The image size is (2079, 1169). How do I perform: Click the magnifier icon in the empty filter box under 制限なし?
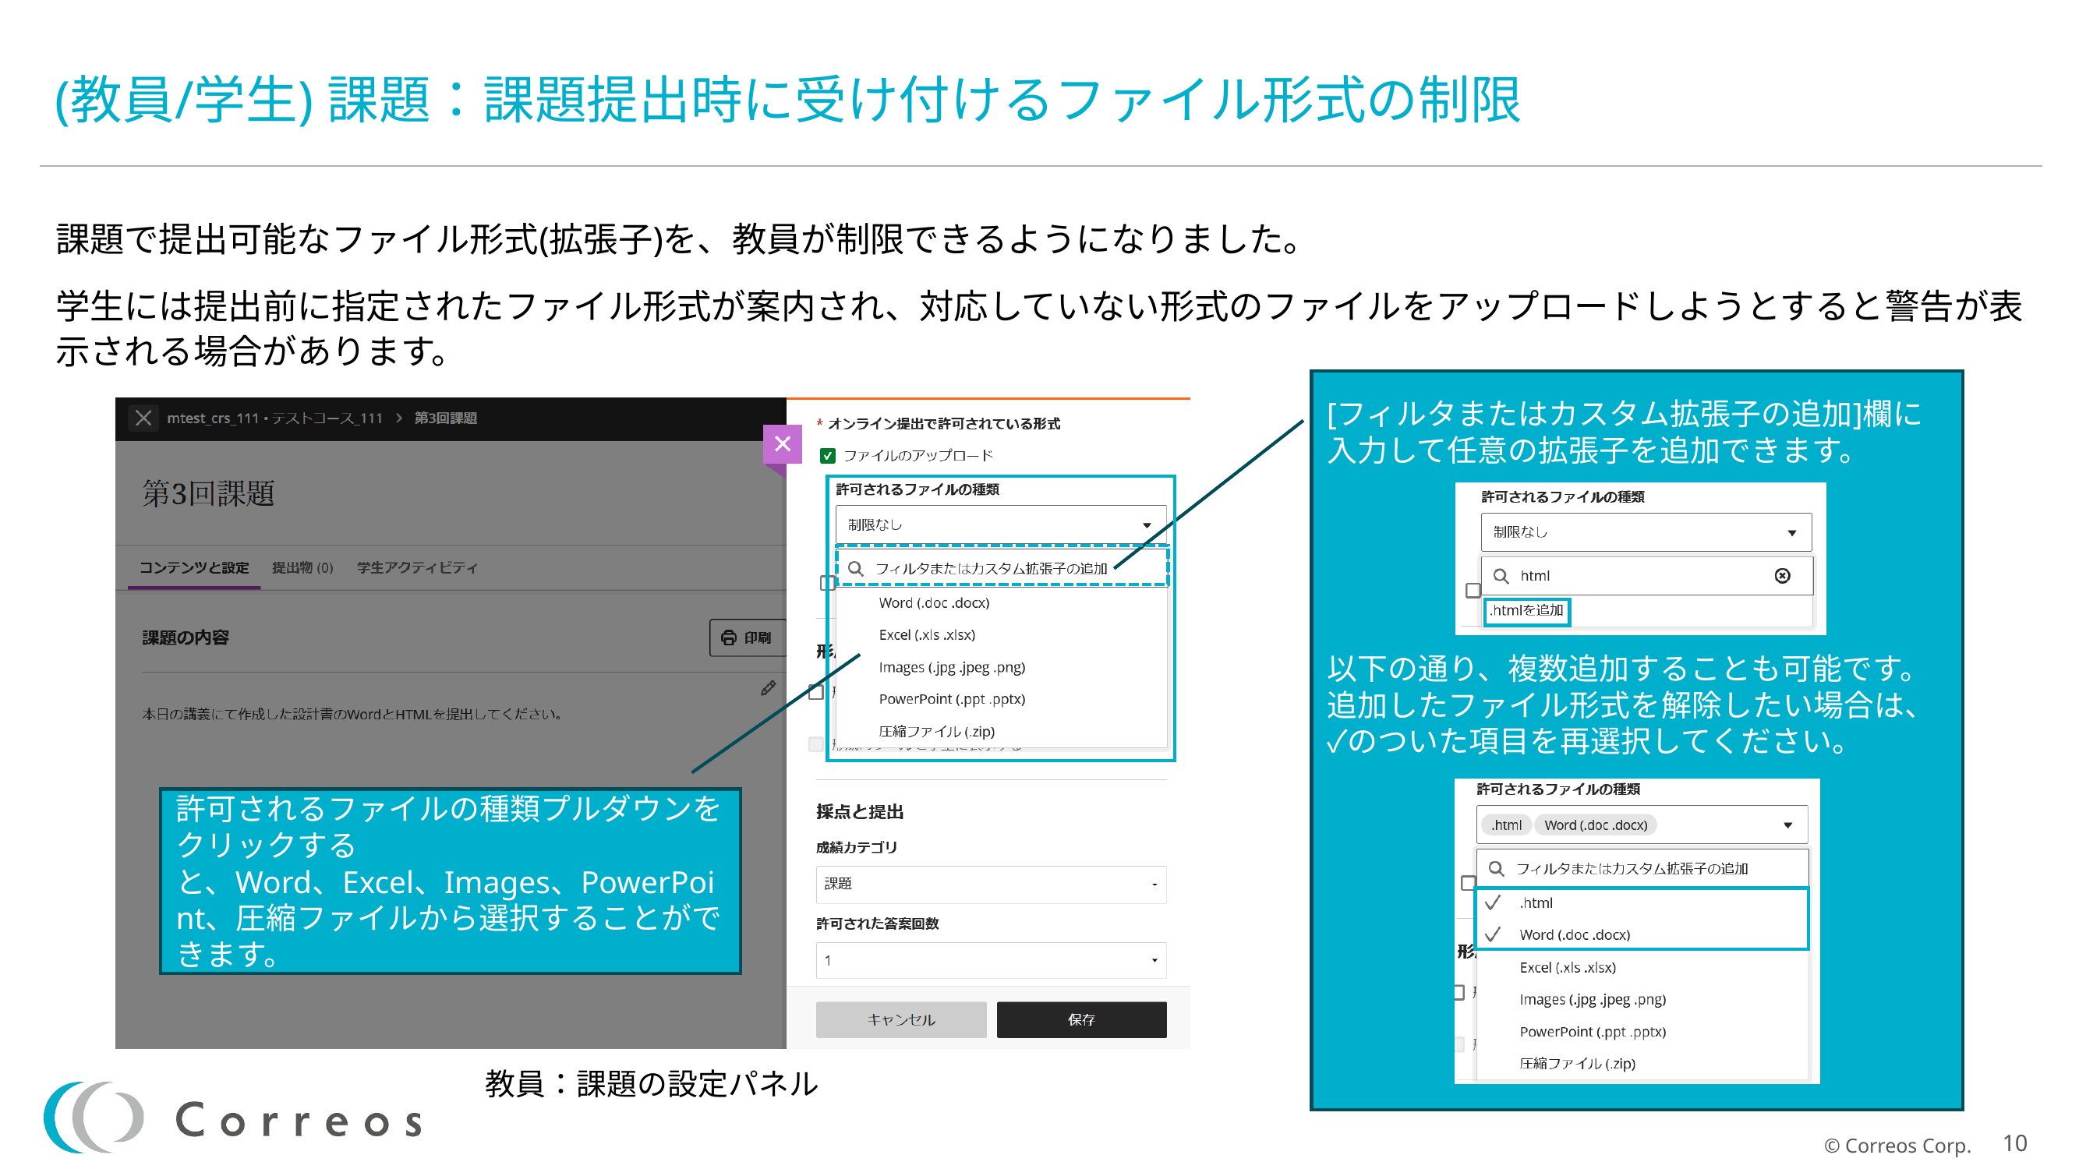pyautogui.click(x=855, y=568)
